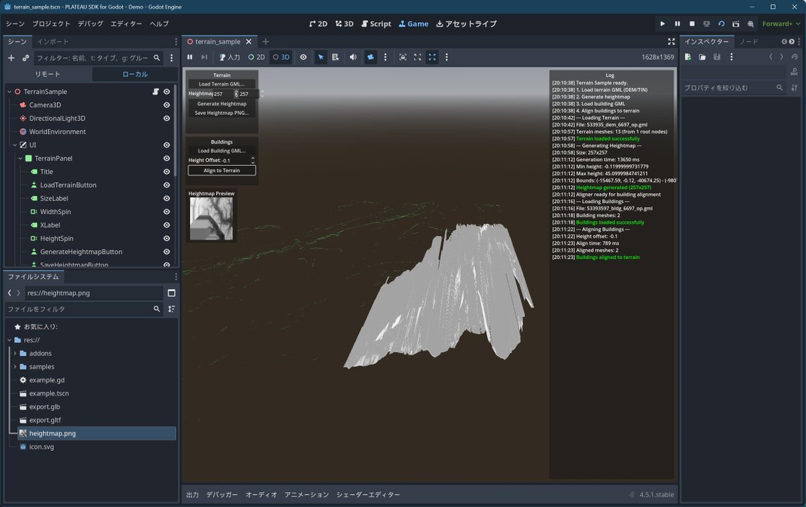806x507 pixels.
Task: Click the Generate Heightmap button
Action: [x=222, y=104]
